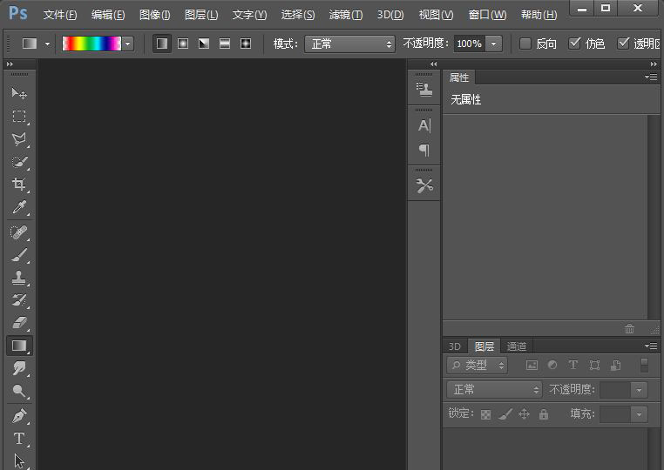Click the rainbow gradient preview swatch
This screenshot has width=664, height=470.
click(91, 44)
